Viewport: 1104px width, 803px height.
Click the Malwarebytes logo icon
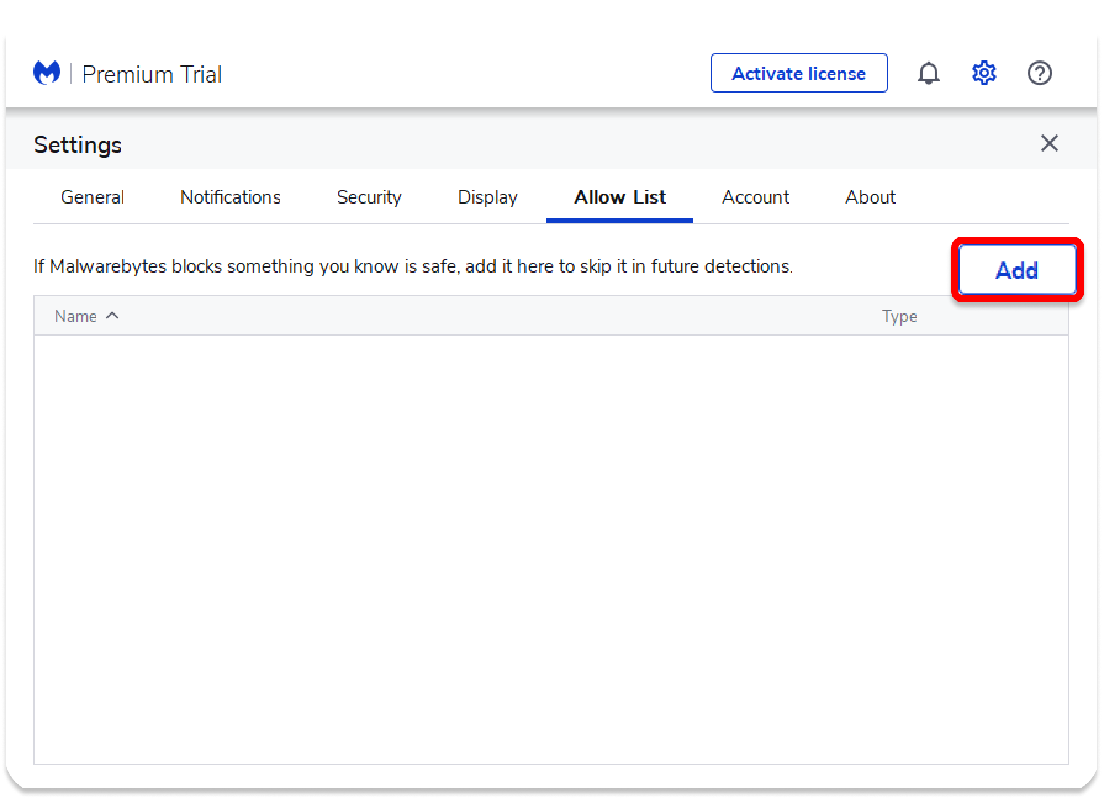tap(47, 73)
